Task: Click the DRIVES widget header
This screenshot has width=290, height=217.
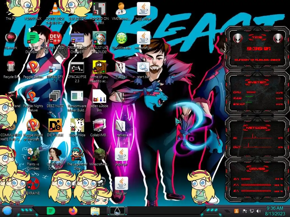Action: [x=257, y=169]
